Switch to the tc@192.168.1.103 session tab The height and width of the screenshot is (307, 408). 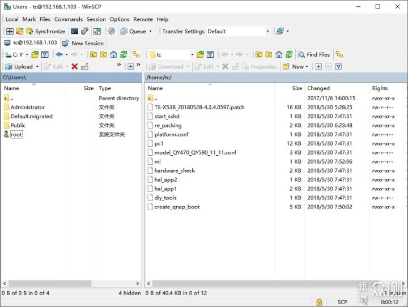pyautogui.click(x=31, y=42)
